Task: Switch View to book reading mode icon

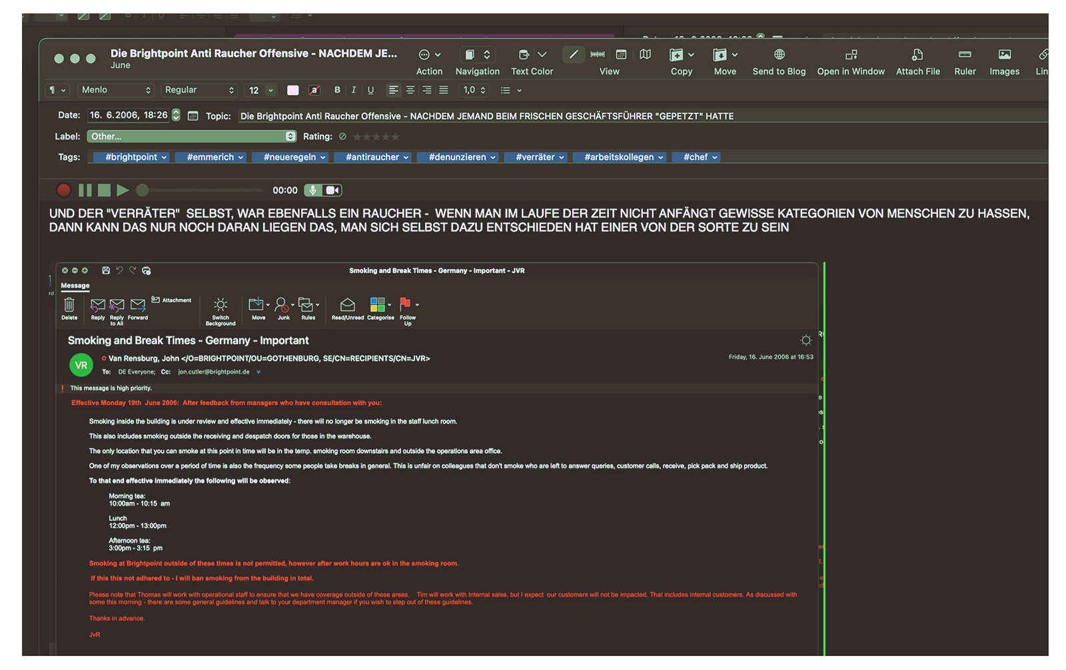Action: click(645, 55)
